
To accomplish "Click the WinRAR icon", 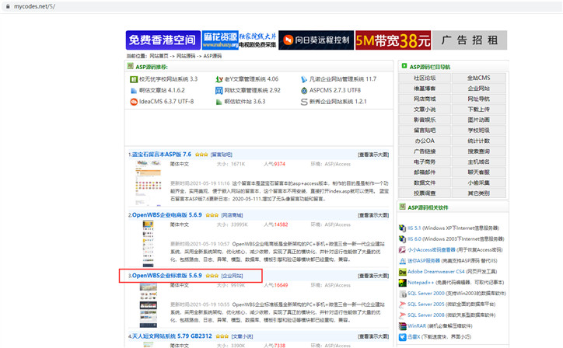I will click(402, 326).
